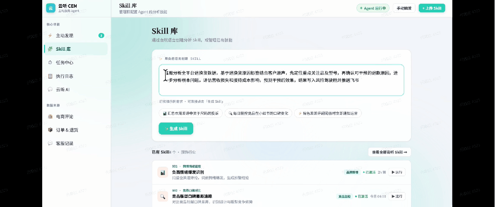Click the clock icon for 任务中心
The width and height of the screenshot is (495, 207).
(50, 63)
